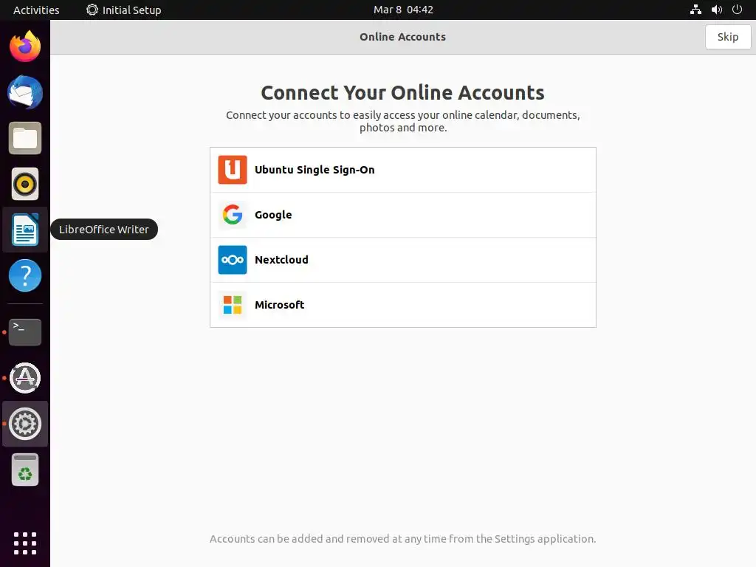Click the Ubuntu Single Sign-On logo
Image resolution: width=756 pixels, height=567 pixels.
tap(233, 170)
